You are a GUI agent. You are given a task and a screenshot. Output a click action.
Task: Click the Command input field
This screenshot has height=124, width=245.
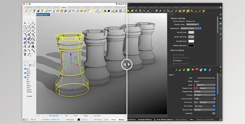point(29,18)
